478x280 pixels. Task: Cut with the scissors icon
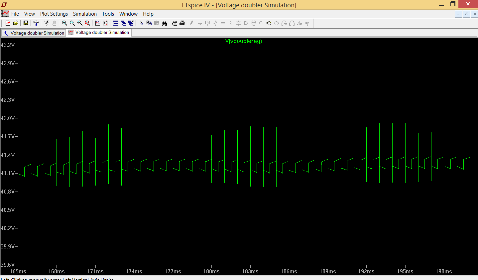(x=141, y=23)
